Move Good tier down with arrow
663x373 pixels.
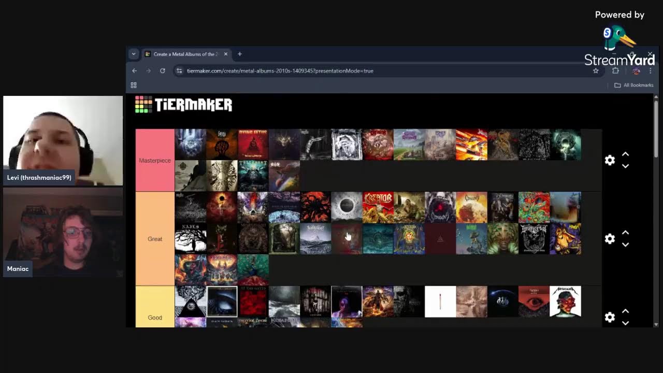pos(625,323)
